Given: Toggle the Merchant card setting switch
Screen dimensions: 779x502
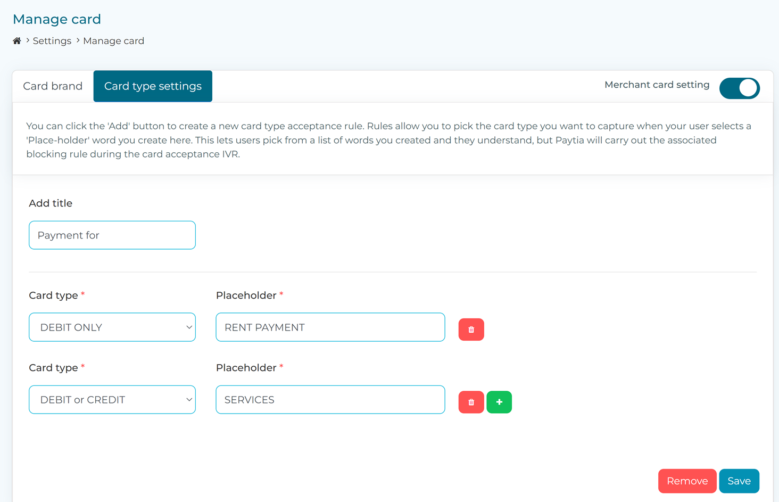Looking at the screenshot, I should coord(740,88).
